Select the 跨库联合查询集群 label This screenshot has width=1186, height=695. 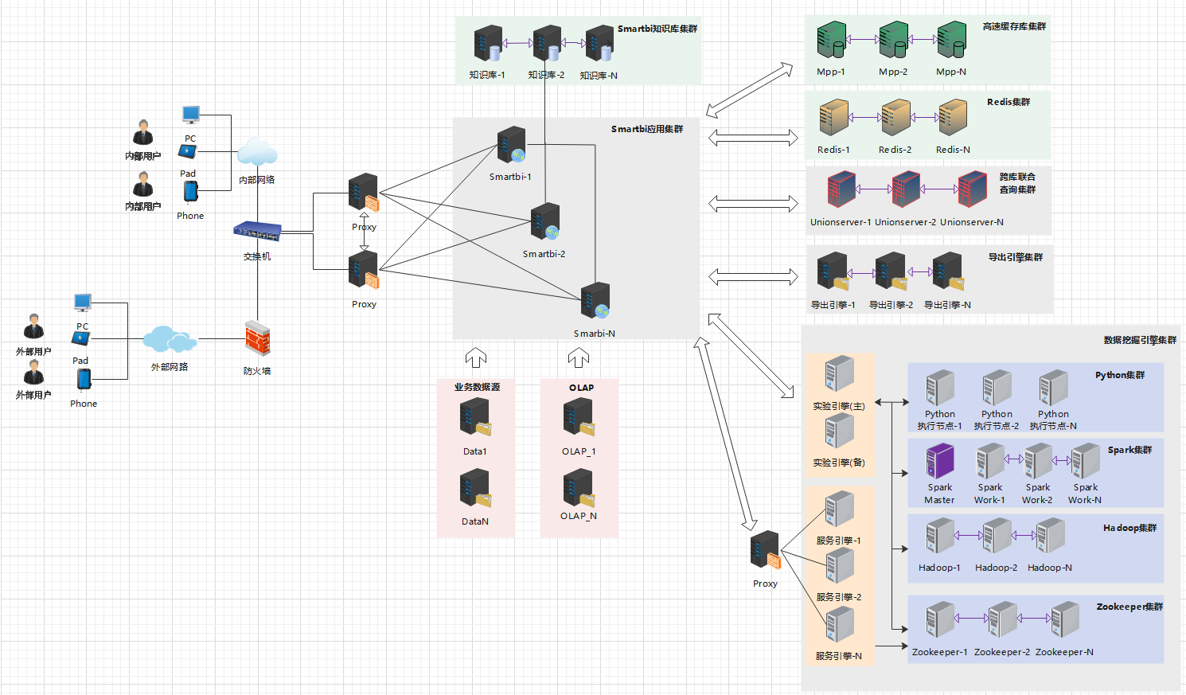click(x=1017, y=183)
